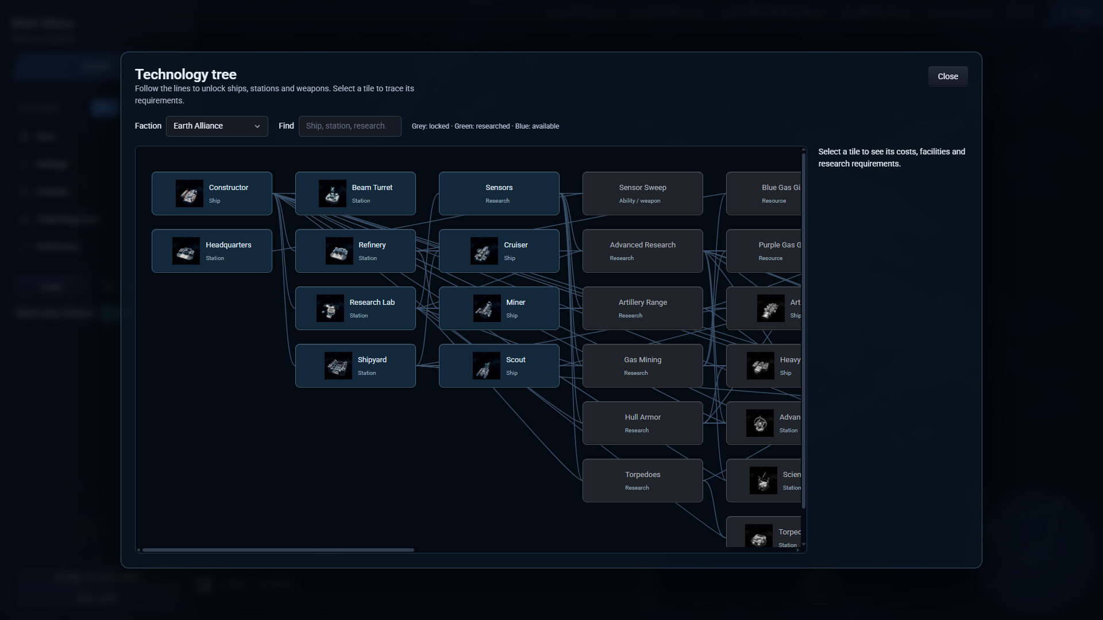The height and width of the screenshot is (620, 1103).
Task: Click the Shipyard station icon
Action: [x=338, y=366]
